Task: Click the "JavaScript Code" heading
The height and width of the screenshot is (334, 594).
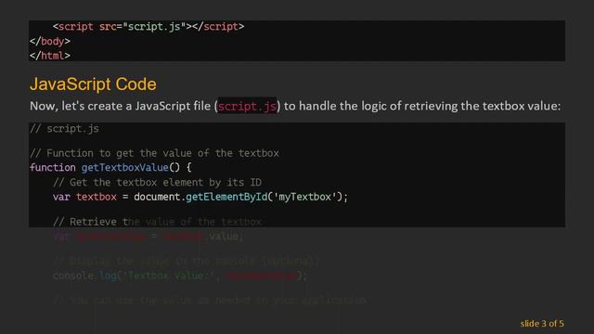Action: point(93,84)
